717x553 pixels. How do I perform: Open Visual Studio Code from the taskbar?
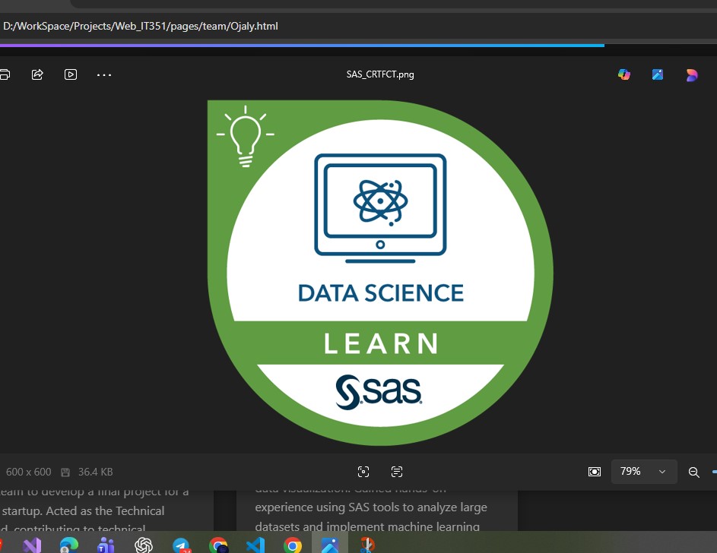pos(255,545)
